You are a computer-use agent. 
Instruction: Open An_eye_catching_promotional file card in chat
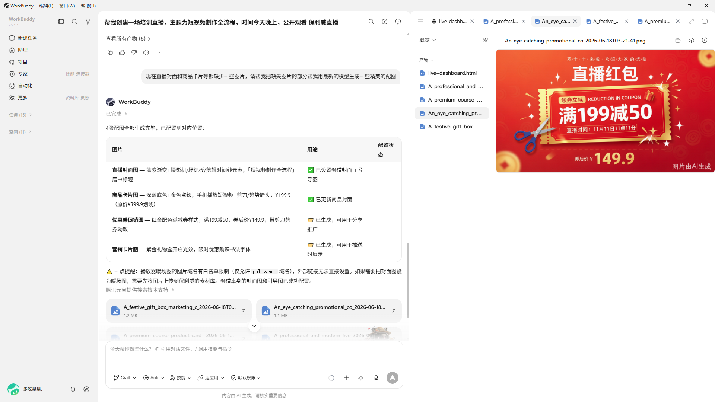(329, 311)
